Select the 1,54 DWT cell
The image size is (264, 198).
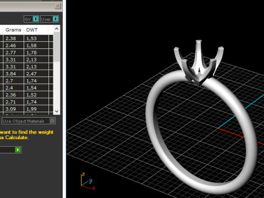click(36, 88)
